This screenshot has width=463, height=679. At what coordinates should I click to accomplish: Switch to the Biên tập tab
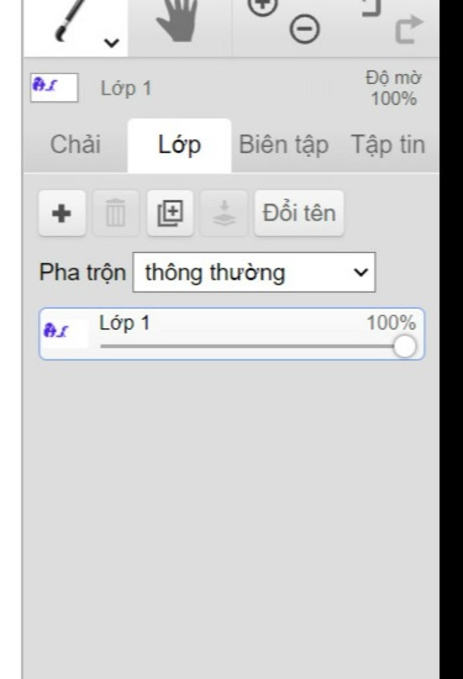(283, 145)
